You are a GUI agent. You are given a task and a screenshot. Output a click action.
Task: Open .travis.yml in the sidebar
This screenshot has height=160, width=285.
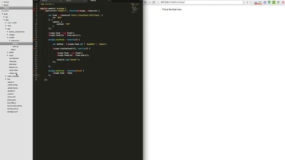pos(11,97)
